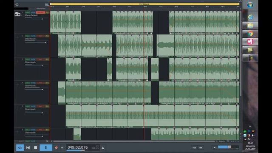Stop playback with the square button
Screen dimensions: 272x153
(x=36, y=147)
